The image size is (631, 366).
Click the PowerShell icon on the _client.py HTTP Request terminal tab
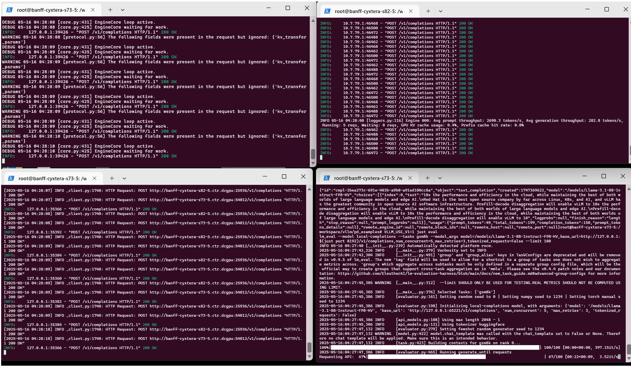(11, 178)
